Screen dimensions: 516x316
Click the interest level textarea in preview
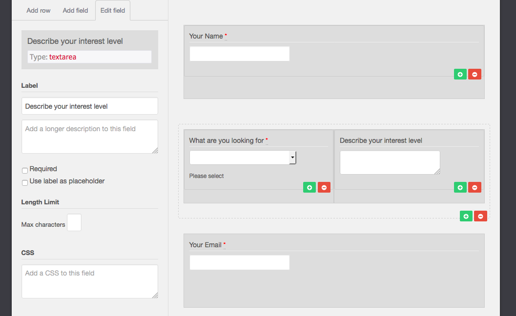coord(390,162)
